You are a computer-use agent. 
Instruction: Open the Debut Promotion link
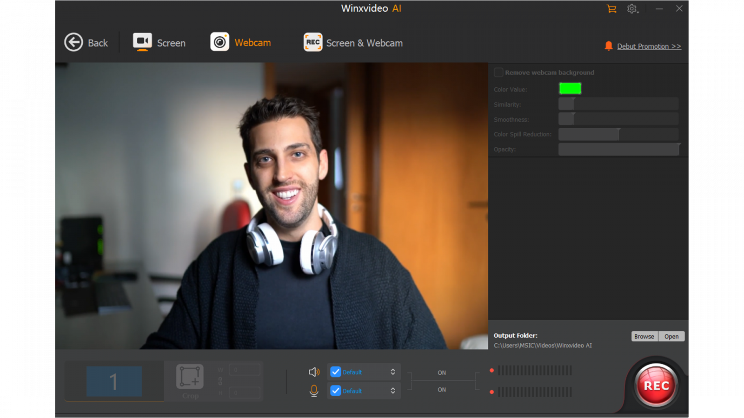[x=649, y=46]
